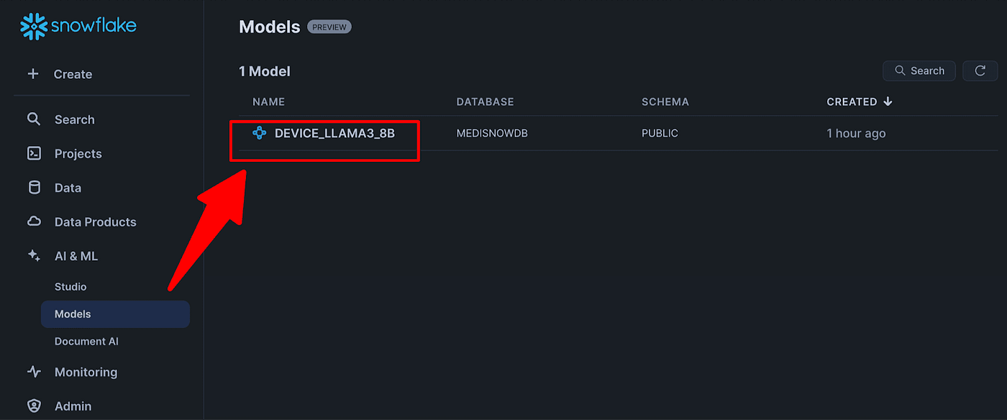Image resolution: width=1007 pixels, height=420 pixels.
Task: Open Studio under AI & ML
Action: 70,286
